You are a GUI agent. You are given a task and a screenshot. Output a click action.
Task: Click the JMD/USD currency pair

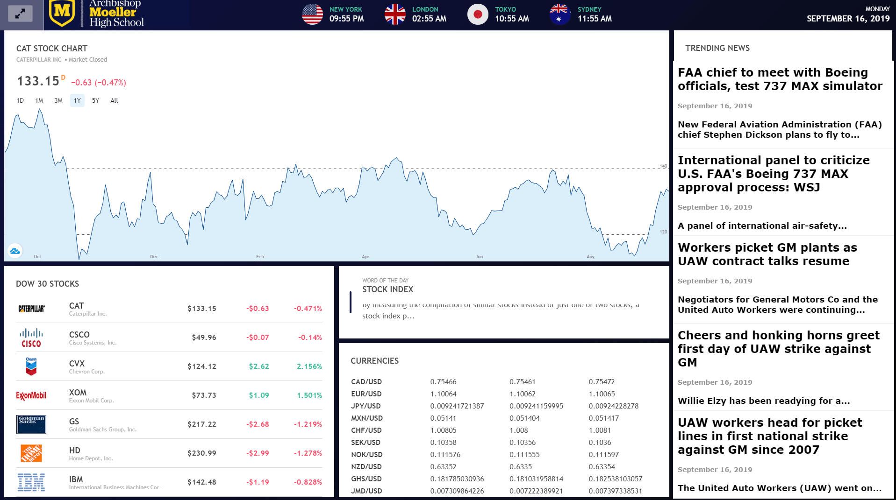(366, 491)
